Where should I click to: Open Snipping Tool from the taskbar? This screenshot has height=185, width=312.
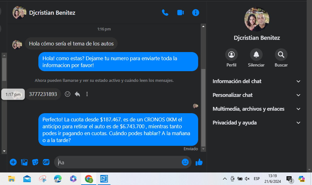pos(42,179)
